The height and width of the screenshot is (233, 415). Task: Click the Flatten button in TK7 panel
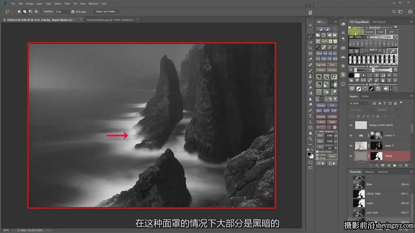pyautogui.click(x=321, y=70)
